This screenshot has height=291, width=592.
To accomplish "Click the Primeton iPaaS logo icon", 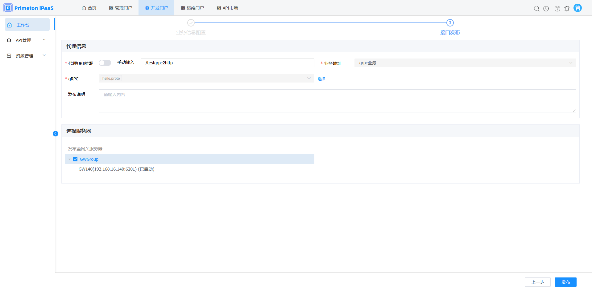I will pos(8,8).
